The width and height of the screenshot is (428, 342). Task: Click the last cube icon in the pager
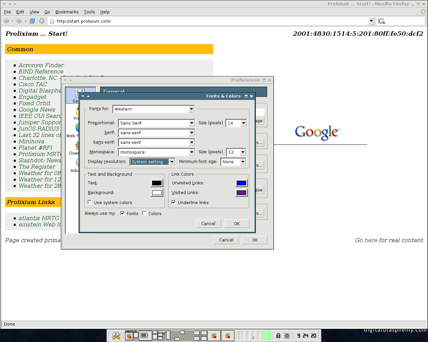(x=228, y=336)
